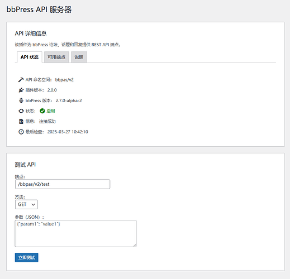Click the 2.7.0-alpha-2 version text
This screenshot has height=279, width=290.
click(69, 100)
